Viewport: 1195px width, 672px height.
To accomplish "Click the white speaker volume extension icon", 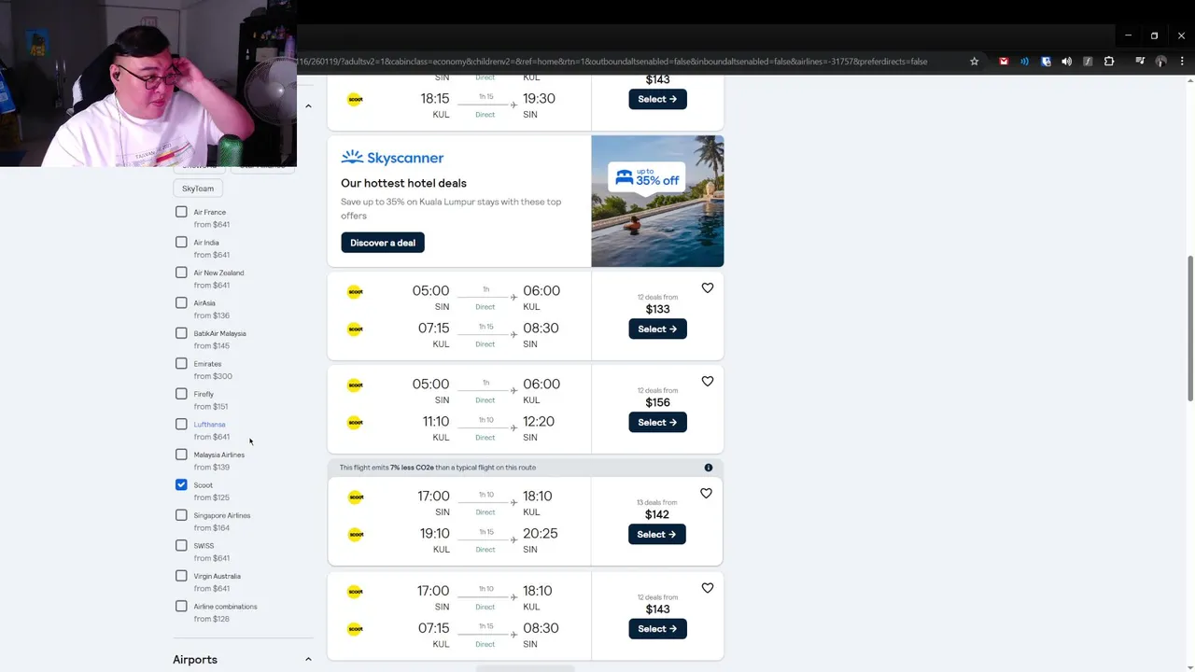I will (1066, 62).
